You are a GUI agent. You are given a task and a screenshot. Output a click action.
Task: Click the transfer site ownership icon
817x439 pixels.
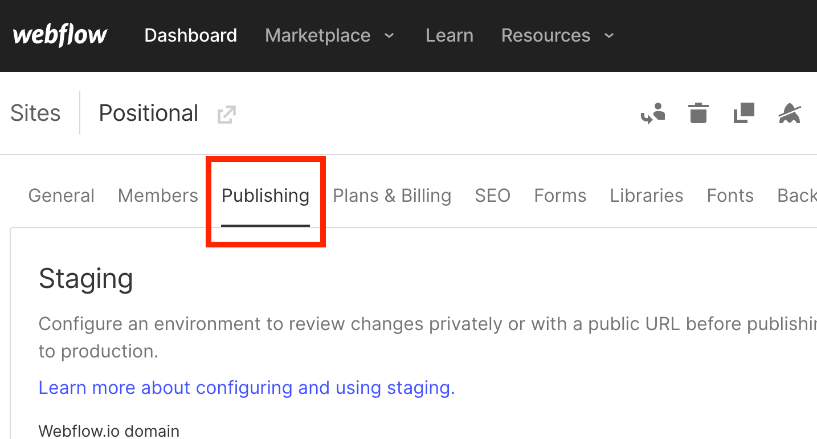pos(653,113)
